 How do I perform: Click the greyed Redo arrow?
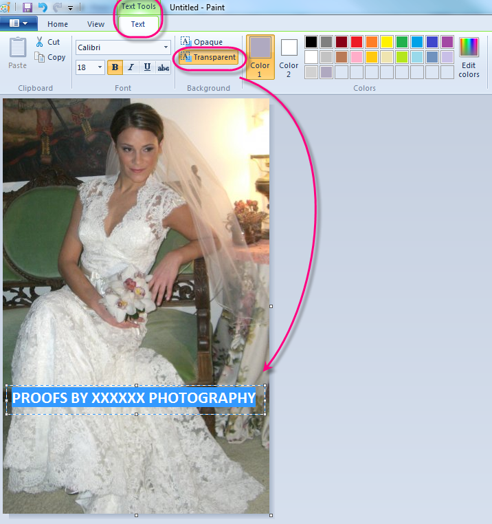57,7
